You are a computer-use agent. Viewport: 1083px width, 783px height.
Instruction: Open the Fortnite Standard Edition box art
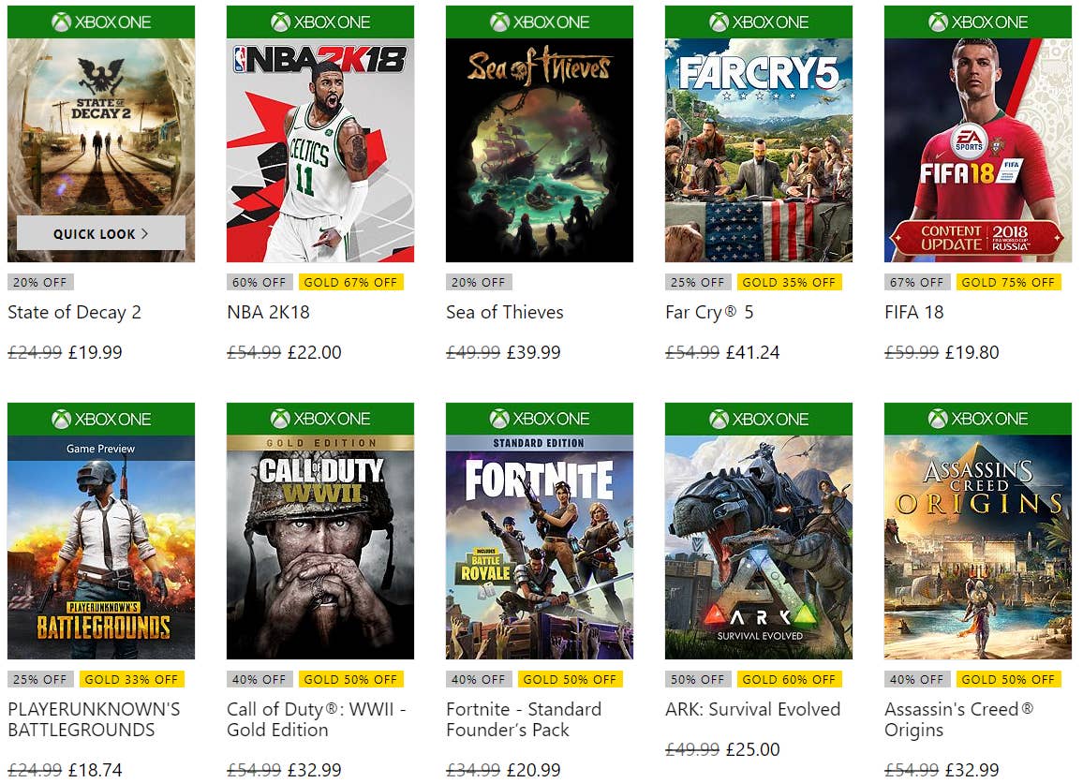pos(539,547)
